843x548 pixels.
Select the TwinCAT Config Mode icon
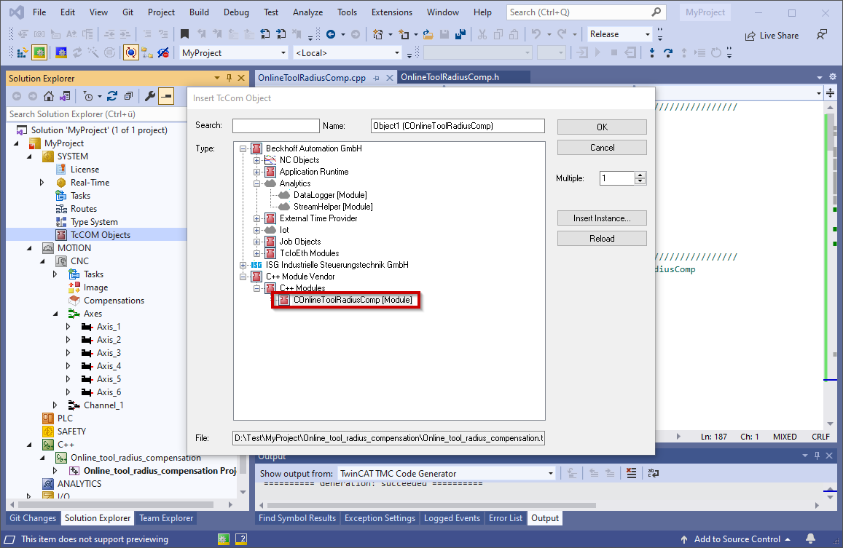pos(60,52)
